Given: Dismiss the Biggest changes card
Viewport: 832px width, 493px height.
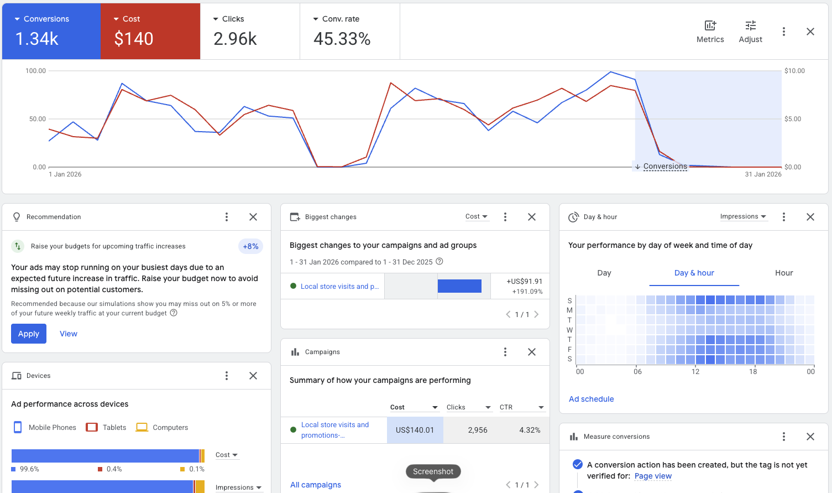Looking at the screenshot, I should 532,217.
